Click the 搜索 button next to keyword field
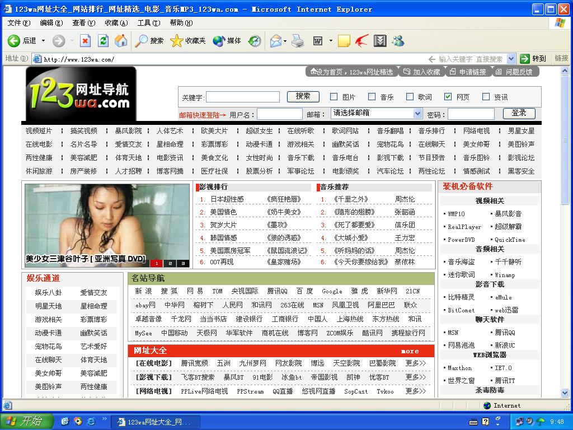This screenshot has width=573, height=430. 303,96
